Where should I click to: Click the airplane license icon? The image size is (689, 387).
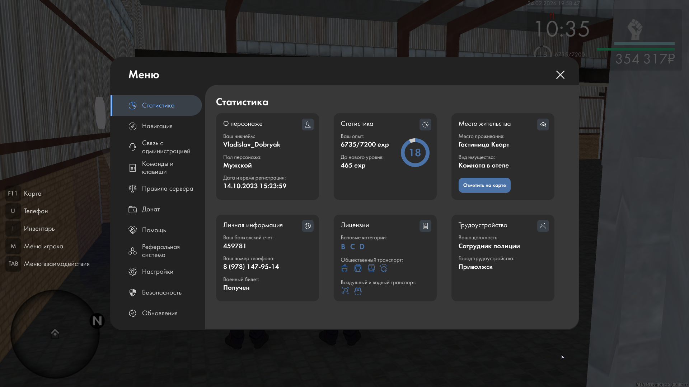click(x=345, y=291)
